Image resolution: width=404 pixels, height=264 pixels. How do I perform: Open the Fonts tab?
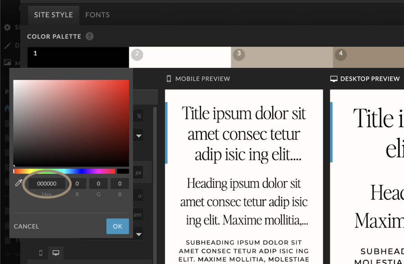coord(97,15)
